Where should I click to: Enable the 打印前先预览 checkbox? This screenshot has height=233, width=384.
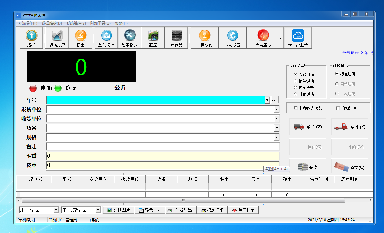296,108
